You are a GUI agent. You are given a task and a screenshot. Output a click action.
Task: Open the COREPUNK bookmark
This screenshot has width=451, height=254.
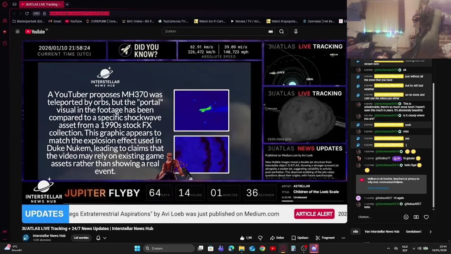click(x=102, y=21)
